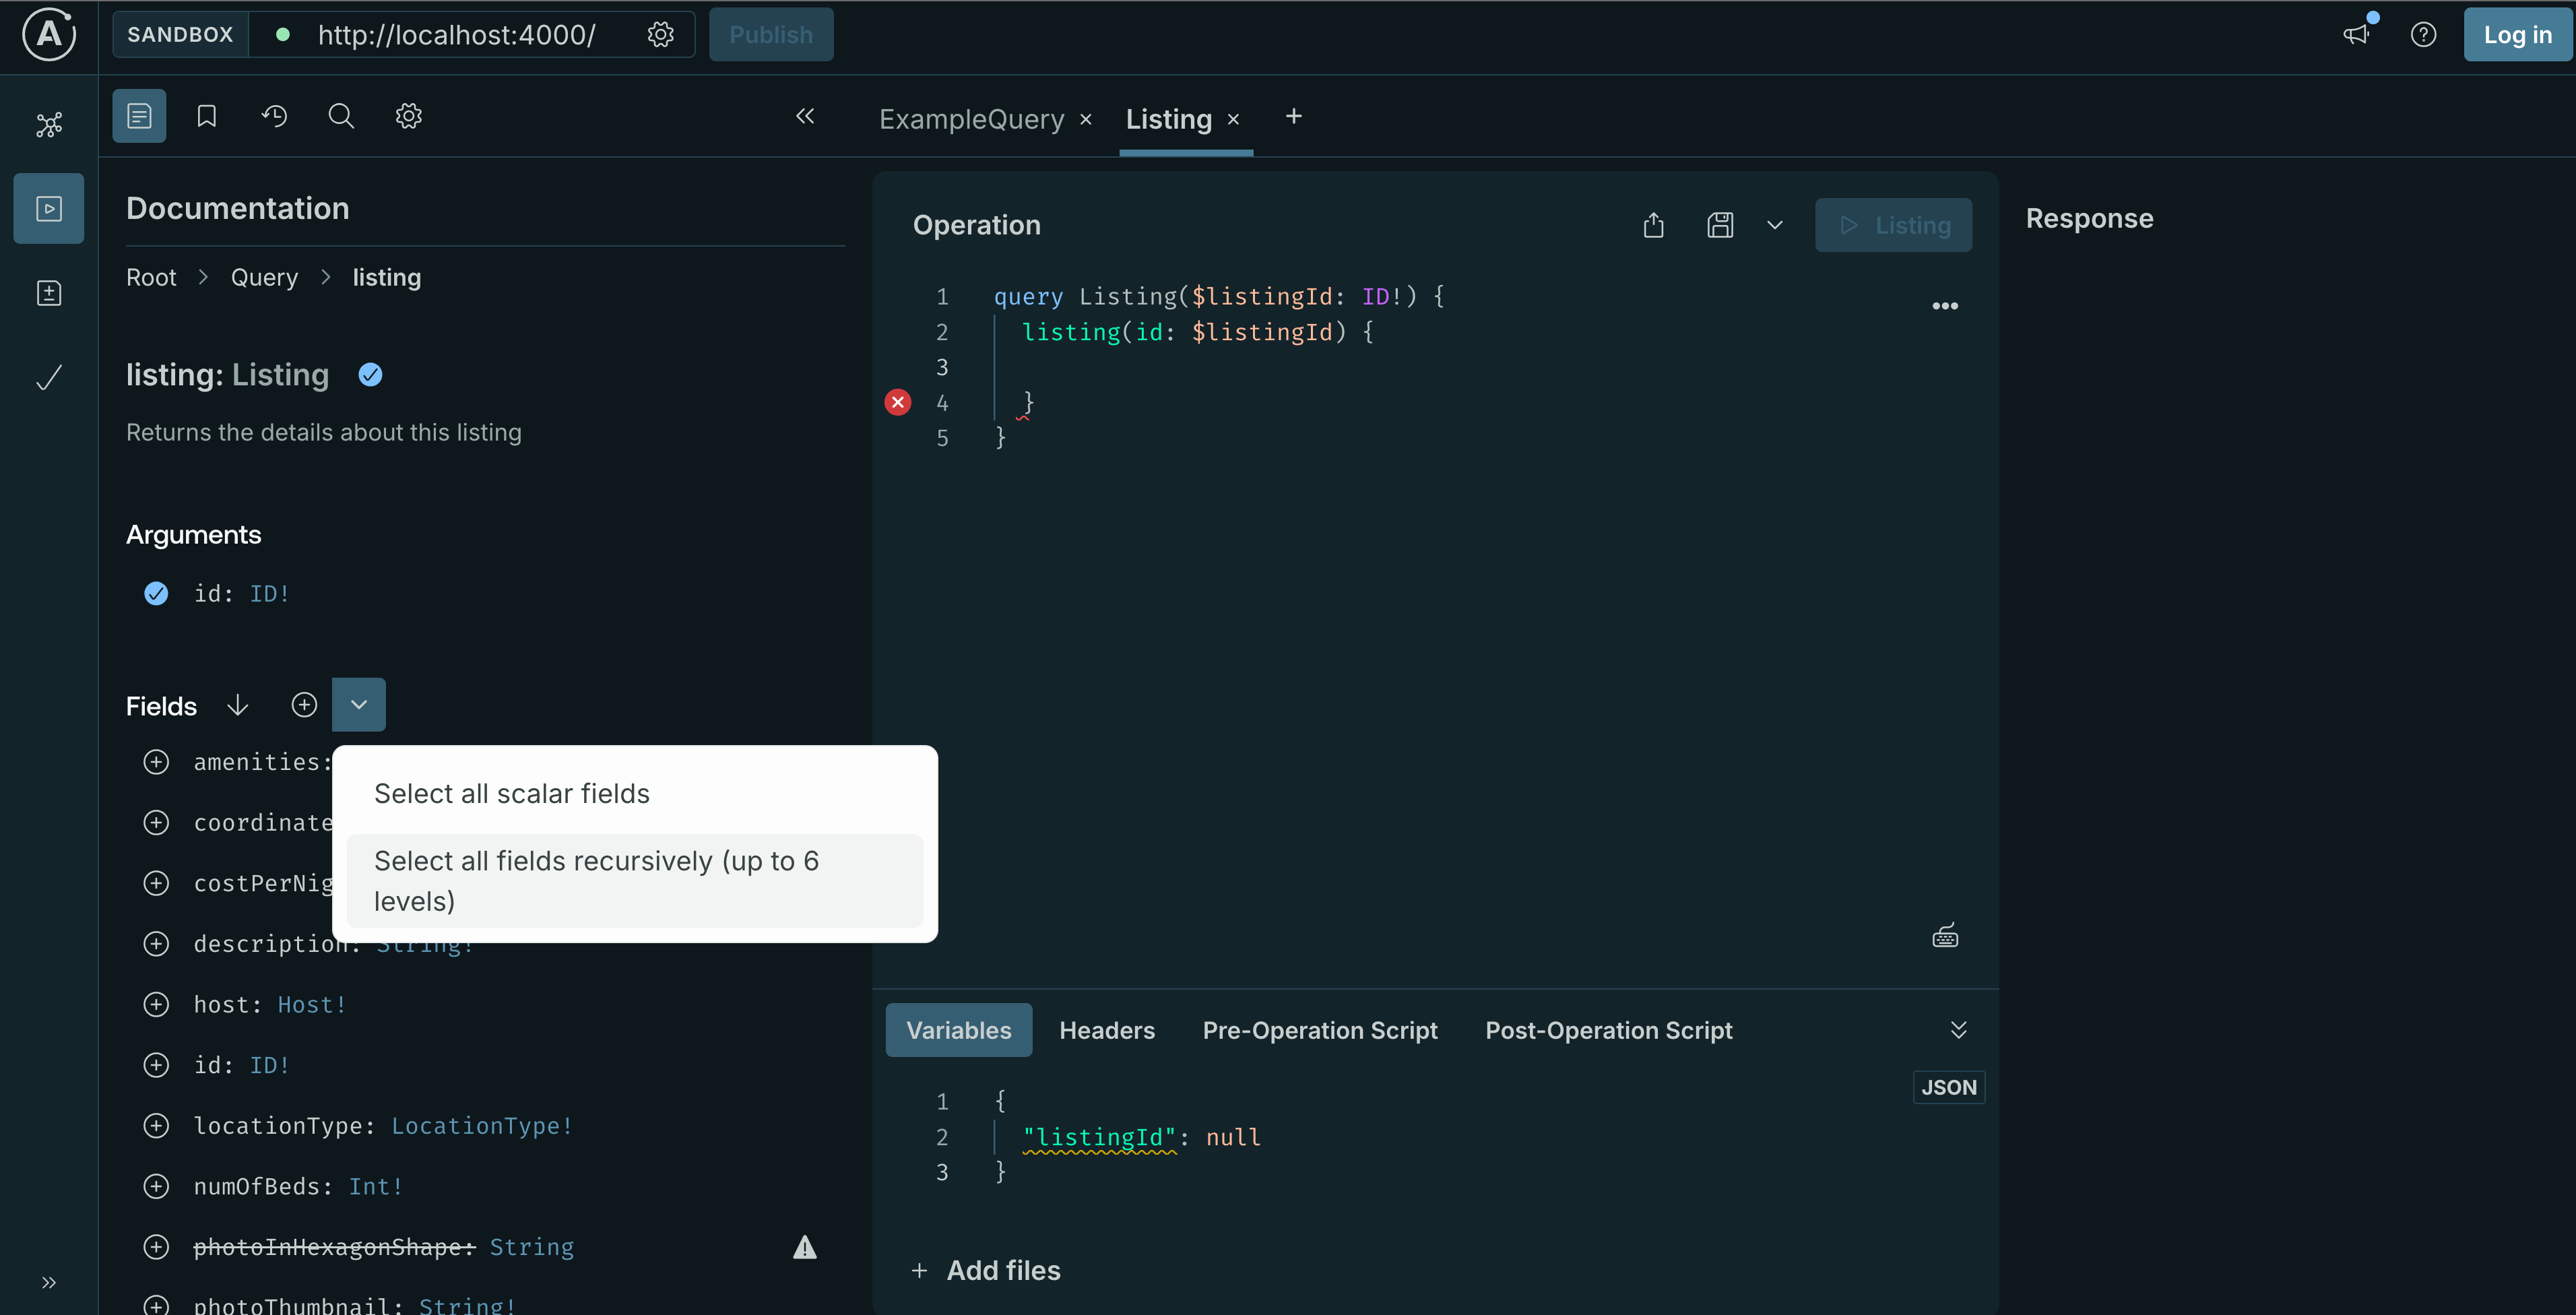
Task: Open editor options via the ellipsis icon
Action: 1945,306
